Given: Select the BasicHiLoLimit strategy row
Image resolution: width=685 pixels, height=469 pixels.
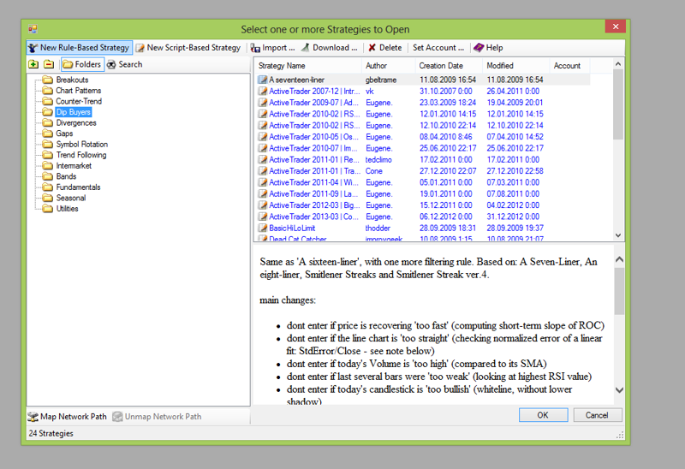Looking at the screenshot, I should (293, 229).
